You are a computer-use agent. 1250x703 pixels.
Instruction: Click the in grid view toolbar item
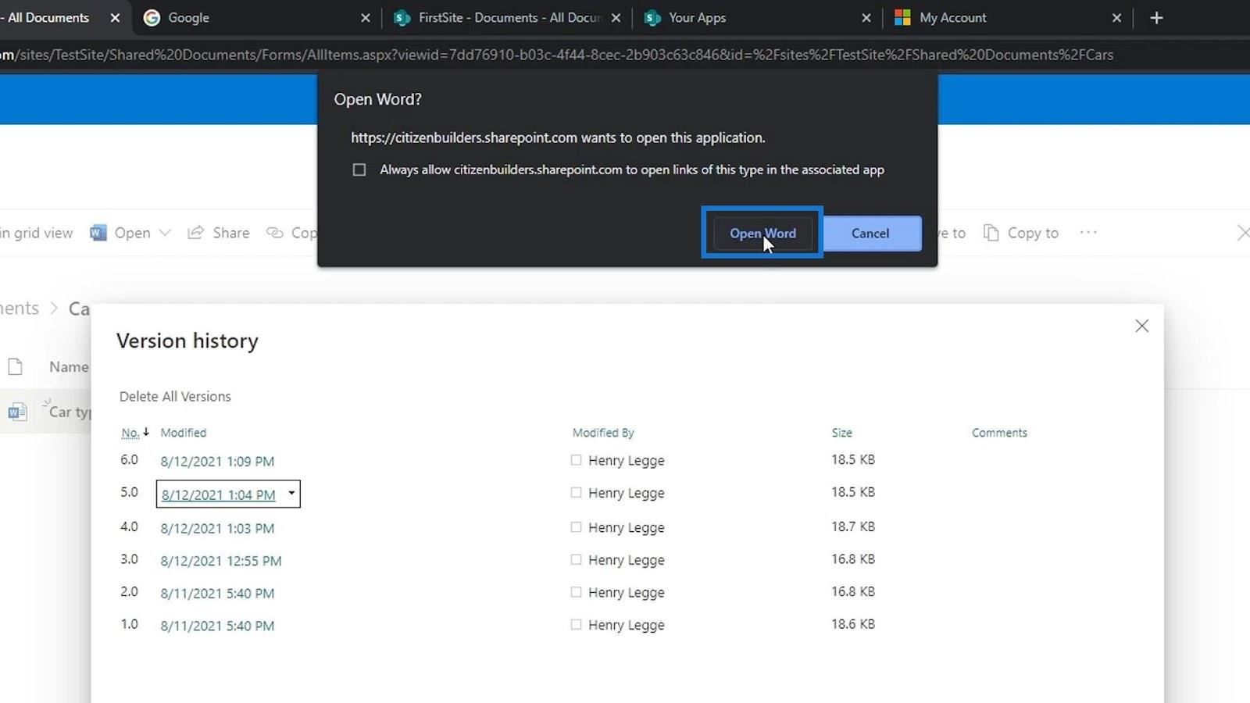37,233
